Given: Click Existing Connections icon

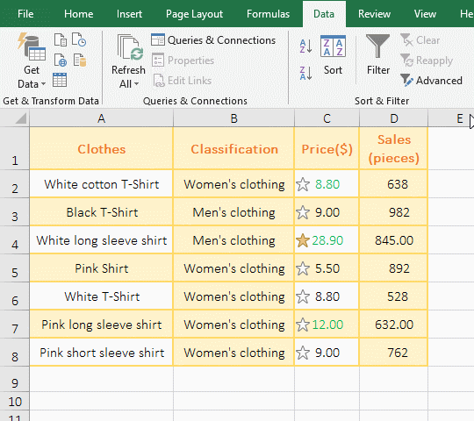Looking at the screenshot, I should 80,61.
